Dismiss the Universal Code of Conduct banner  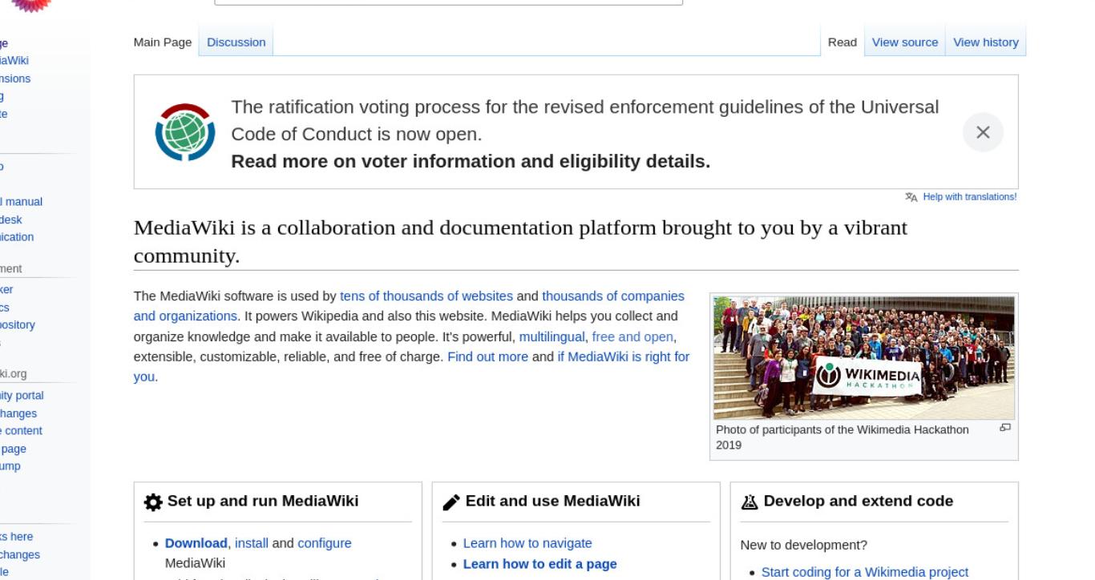pos(983,132)
